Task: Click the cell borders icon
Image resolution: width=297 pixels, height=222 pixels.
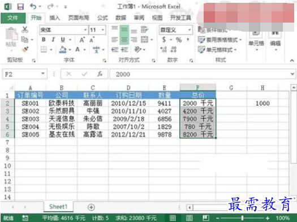Action: click(x=44, y=50)
